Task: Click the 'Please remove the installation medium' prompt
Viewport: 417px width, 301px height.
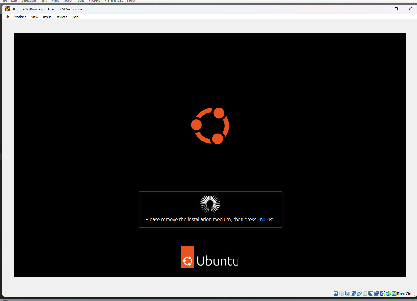Action: [x=209, y=219]
